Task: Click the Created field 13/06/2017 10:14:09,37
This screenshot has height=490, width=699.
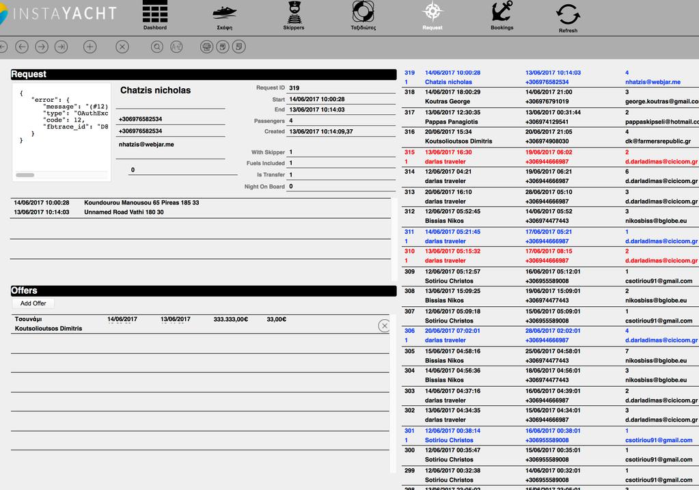Action: point(340,131)
